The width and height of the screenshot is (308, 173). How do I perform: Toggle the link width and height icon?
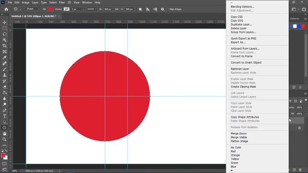116,9
